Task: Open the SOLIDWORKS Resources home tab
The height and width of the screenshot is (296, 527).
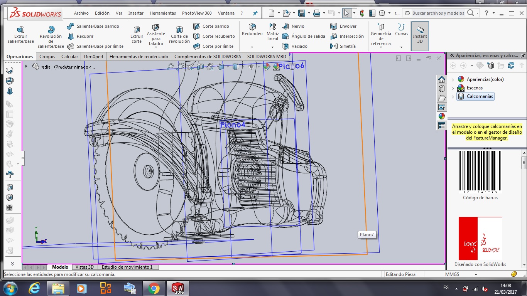Action: coord(442,79)
